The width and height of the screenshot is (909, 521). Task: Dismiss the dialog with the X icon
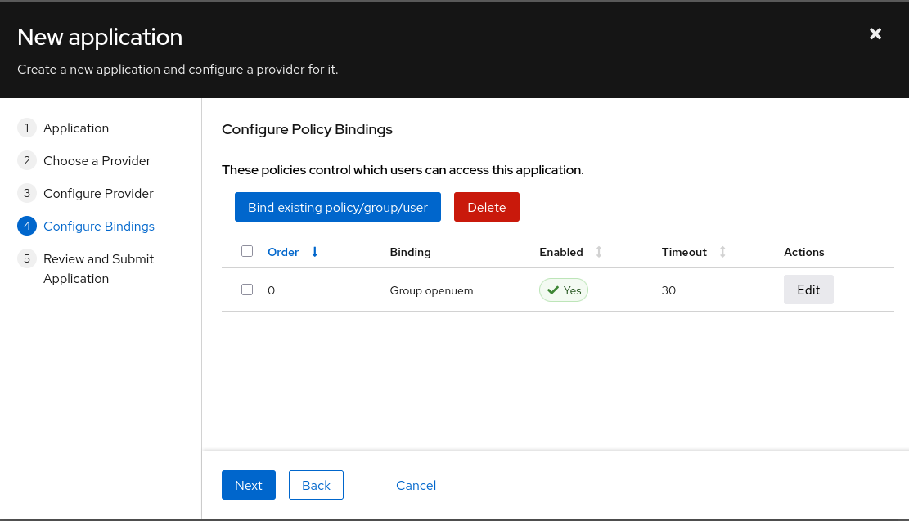875,34
